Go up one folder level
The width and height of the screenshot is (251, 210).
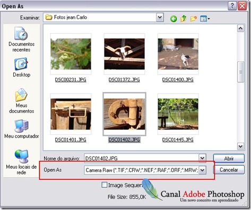pyautogui.click(x=184, y=19)
